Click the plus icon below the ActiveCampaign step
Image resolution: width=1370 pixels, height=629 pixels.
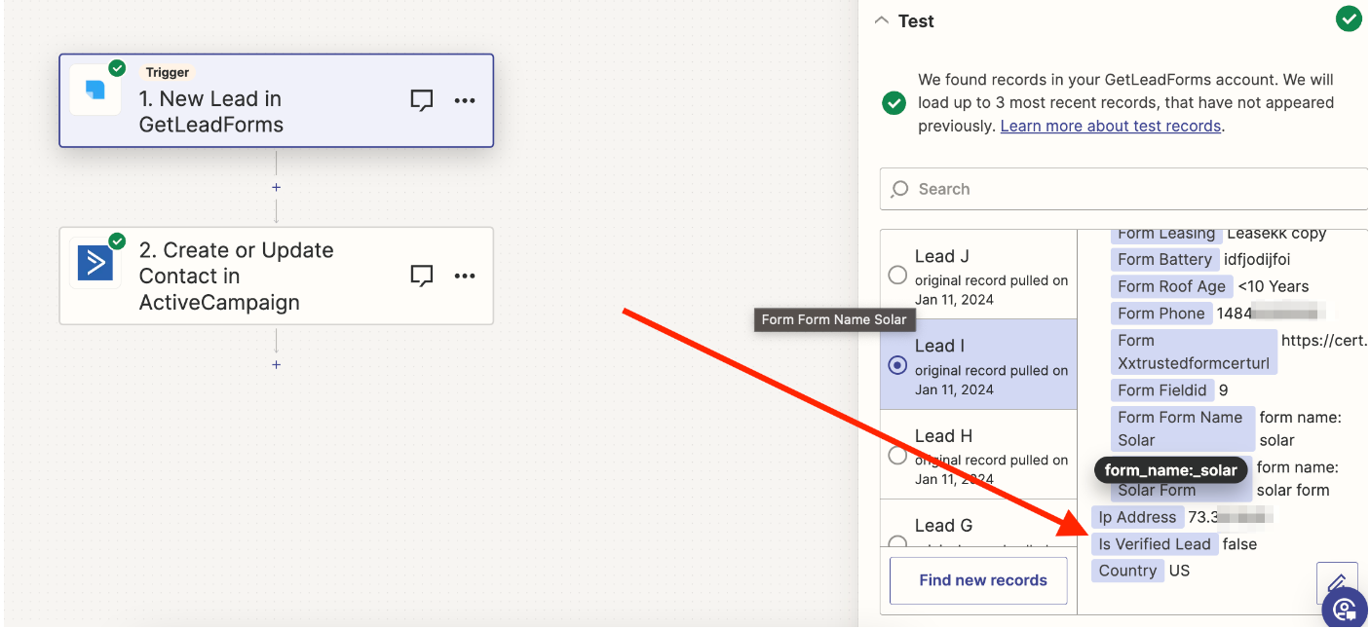[x=276, y=364]
